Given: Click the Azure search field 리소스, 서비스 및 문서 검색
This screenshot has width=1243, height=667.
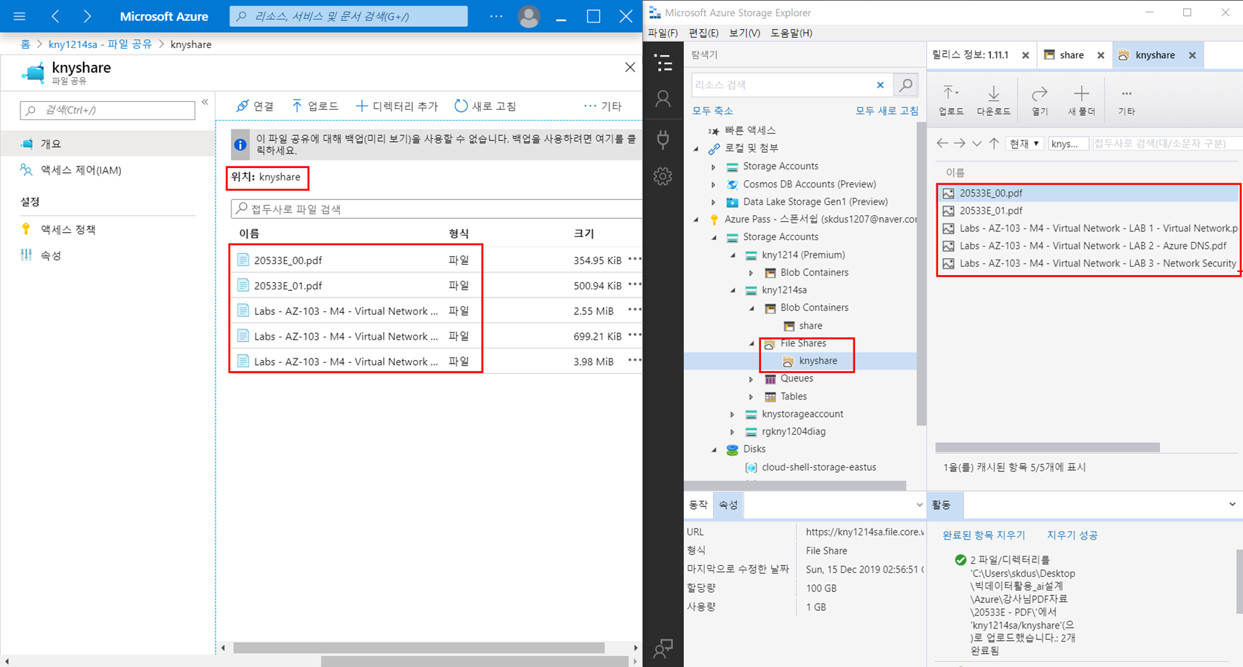Looking at the screenshot, I should [349, 16].
